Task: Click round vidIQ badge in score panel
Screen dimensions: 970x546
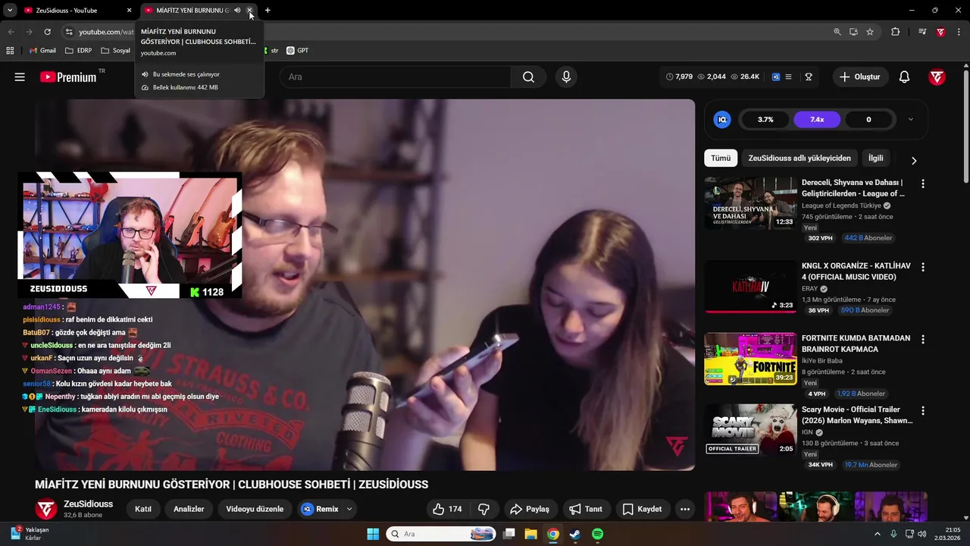Action: pyautogui.click(x=722, y=119)
